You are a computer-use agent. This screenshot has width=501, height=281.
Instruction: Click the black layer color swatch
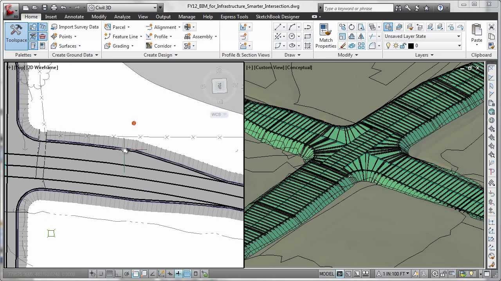(411, 46)
